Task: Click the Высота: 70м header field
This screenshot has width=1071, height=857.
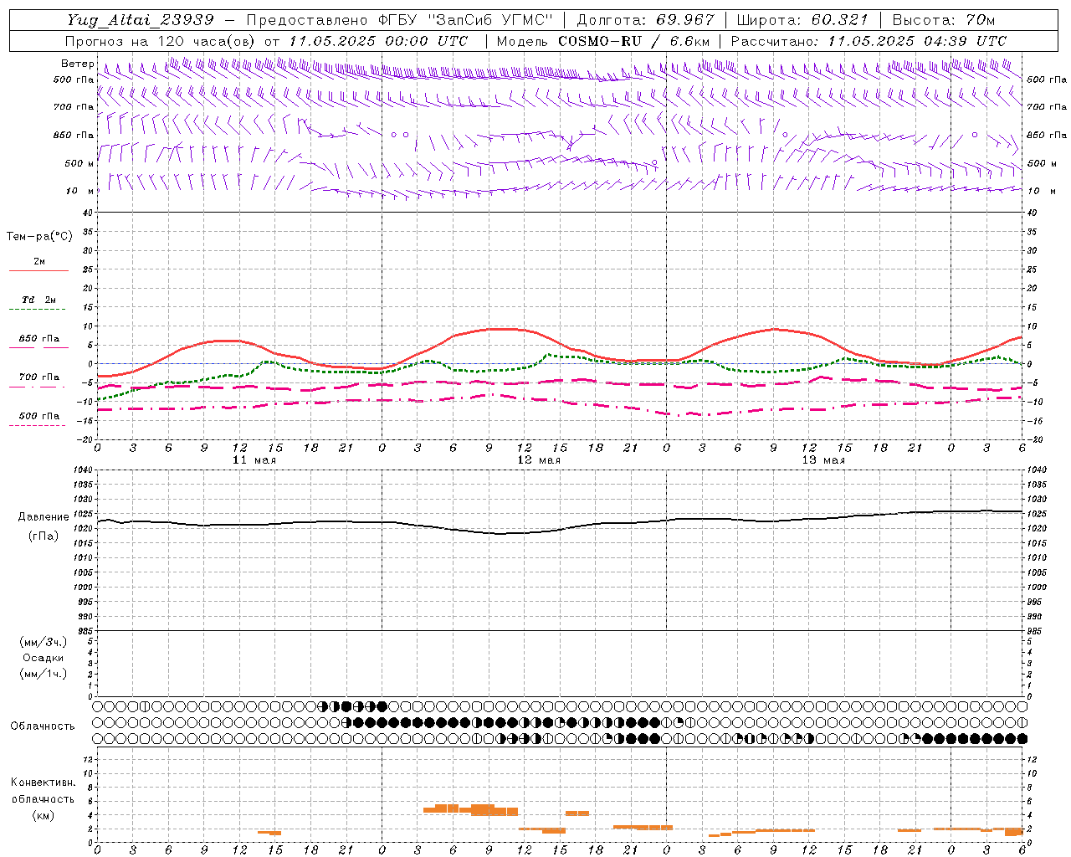Action: [x=943, y=20]
